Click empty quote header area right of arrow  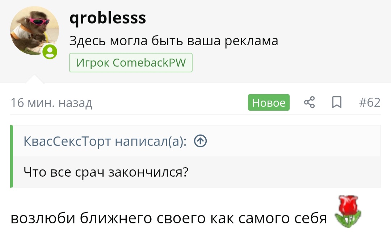click(290, 141)
